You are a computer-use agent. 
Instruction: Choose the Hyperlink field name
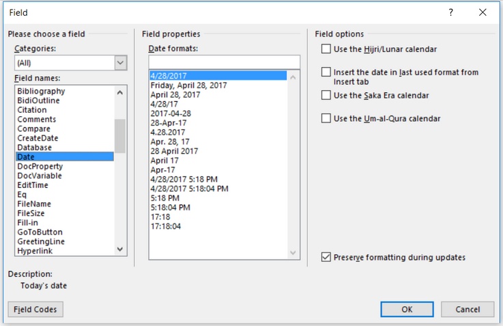point(35,251)
